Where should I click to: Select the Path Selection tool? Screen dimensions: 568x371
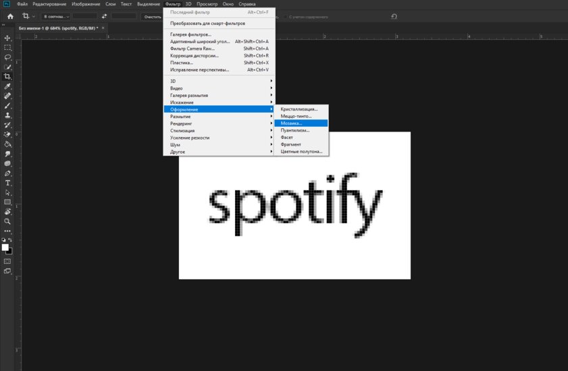click(7, 192)
